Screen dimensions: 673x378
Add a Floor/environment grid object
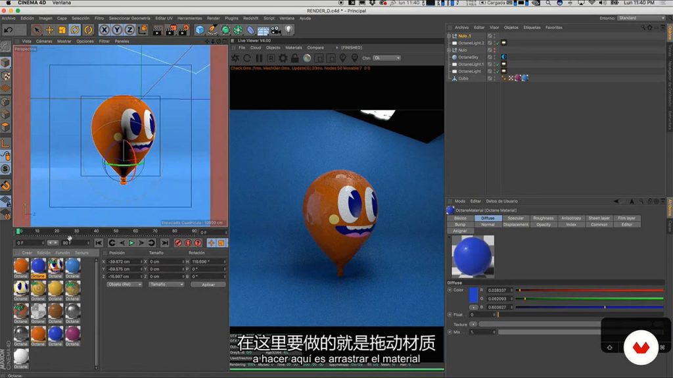point(263,30)
